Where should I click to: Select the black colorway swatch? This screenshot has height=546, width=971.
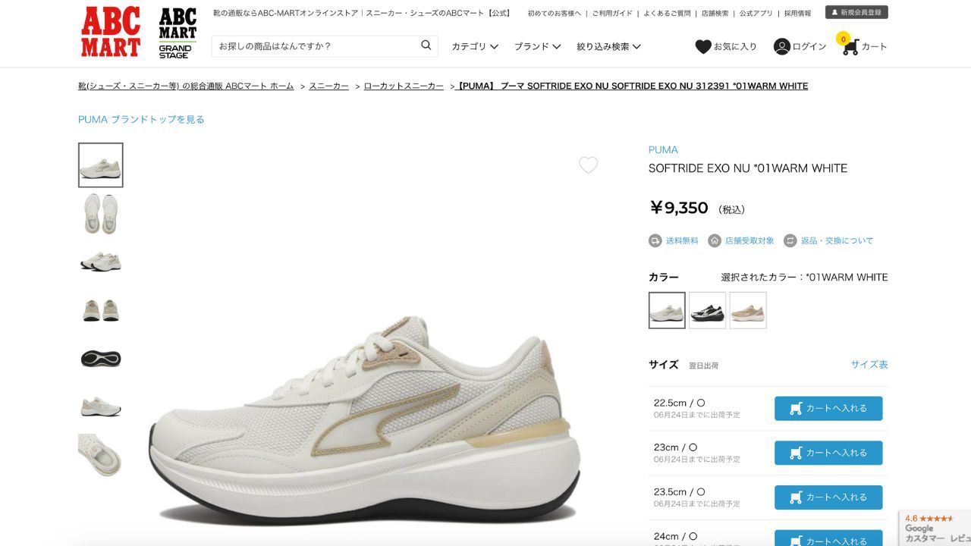click(707, 311)
